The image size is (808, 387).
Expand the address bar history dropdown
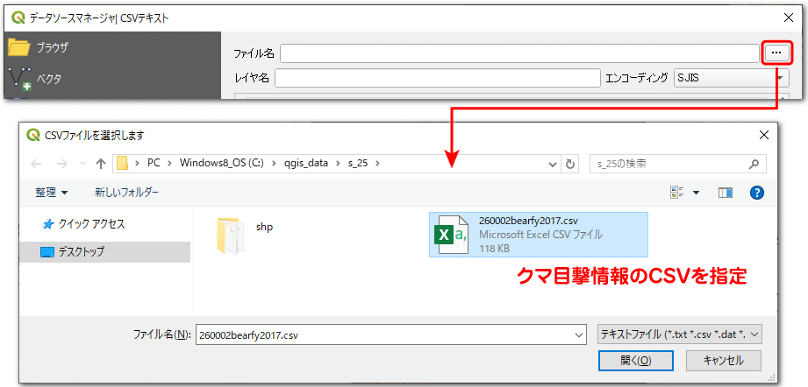point(553,164)
